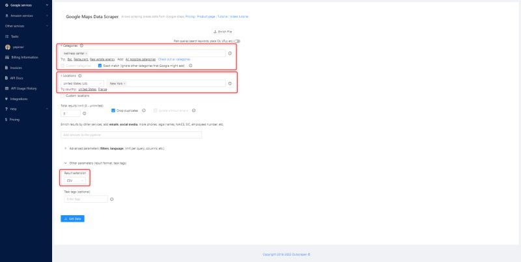Open the Tutorial link
The height and width of the screenshot is (262, 521).
pyautogui.click(x=222, y=17)
